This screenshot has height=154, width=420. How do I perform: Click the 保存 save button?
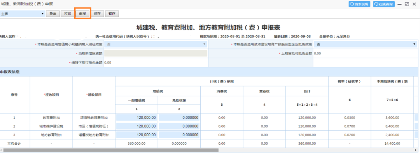point(97,14)
